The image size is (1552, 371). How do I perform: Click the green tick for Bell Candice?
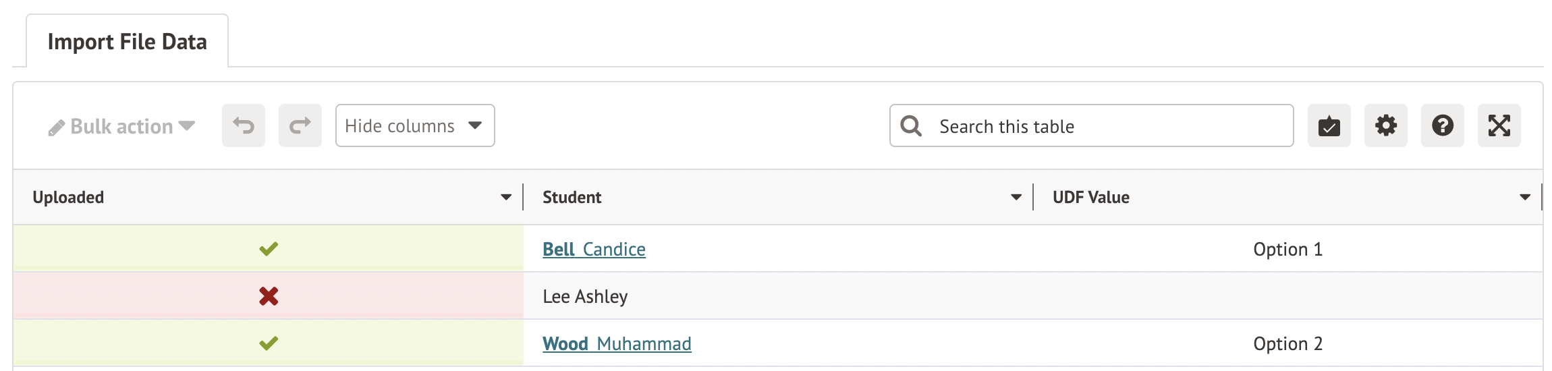269,249
